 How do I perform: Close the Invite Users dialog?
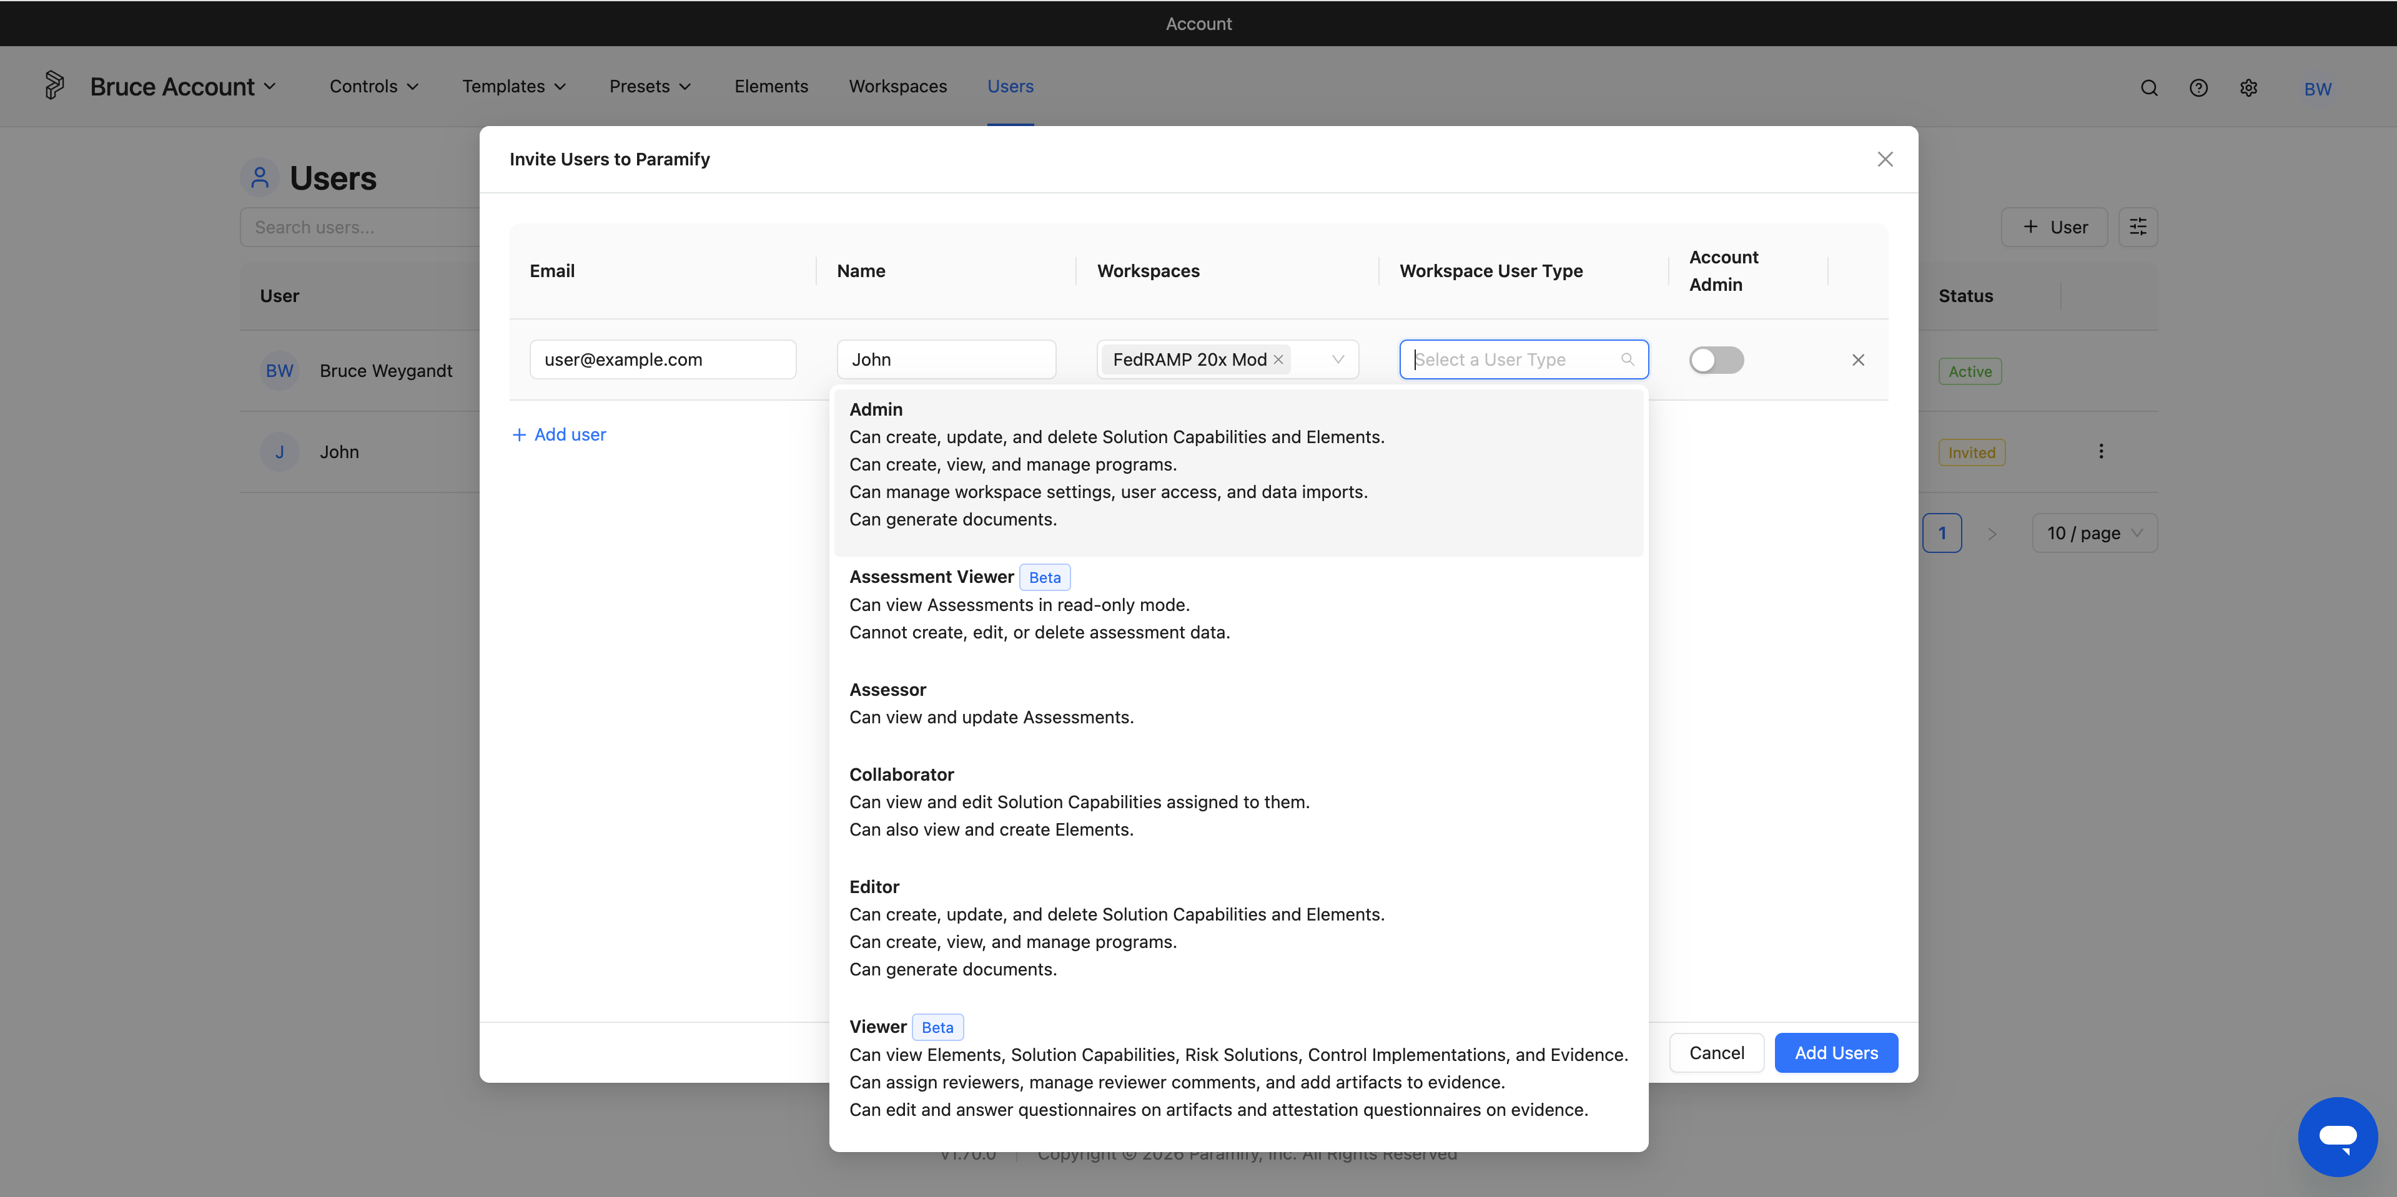(1884, 159)
